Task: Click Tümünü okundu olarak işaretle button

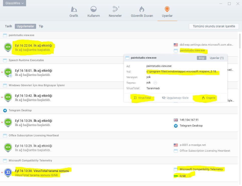Action: tap(214, 26)
